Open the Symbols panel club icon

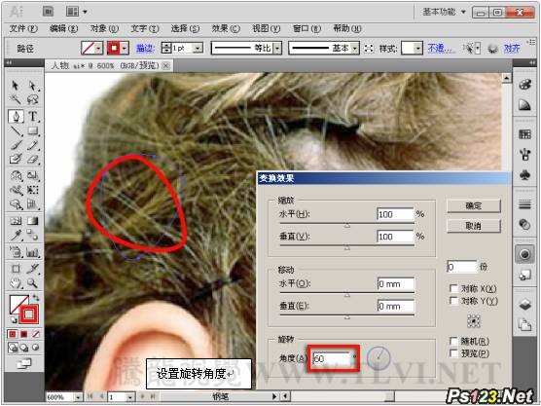tap(524, 175)
